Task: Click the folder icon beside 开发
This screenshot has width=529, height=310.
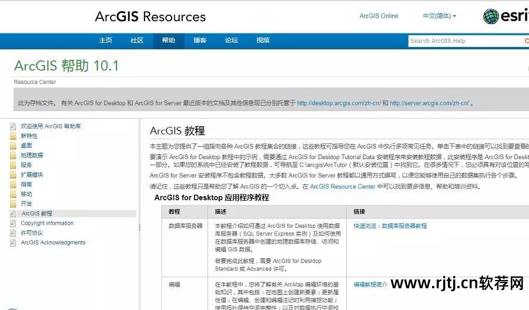Action: (13, 204)
